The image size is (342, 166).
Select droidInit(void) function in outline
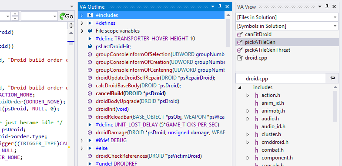(x=112, y=109)
